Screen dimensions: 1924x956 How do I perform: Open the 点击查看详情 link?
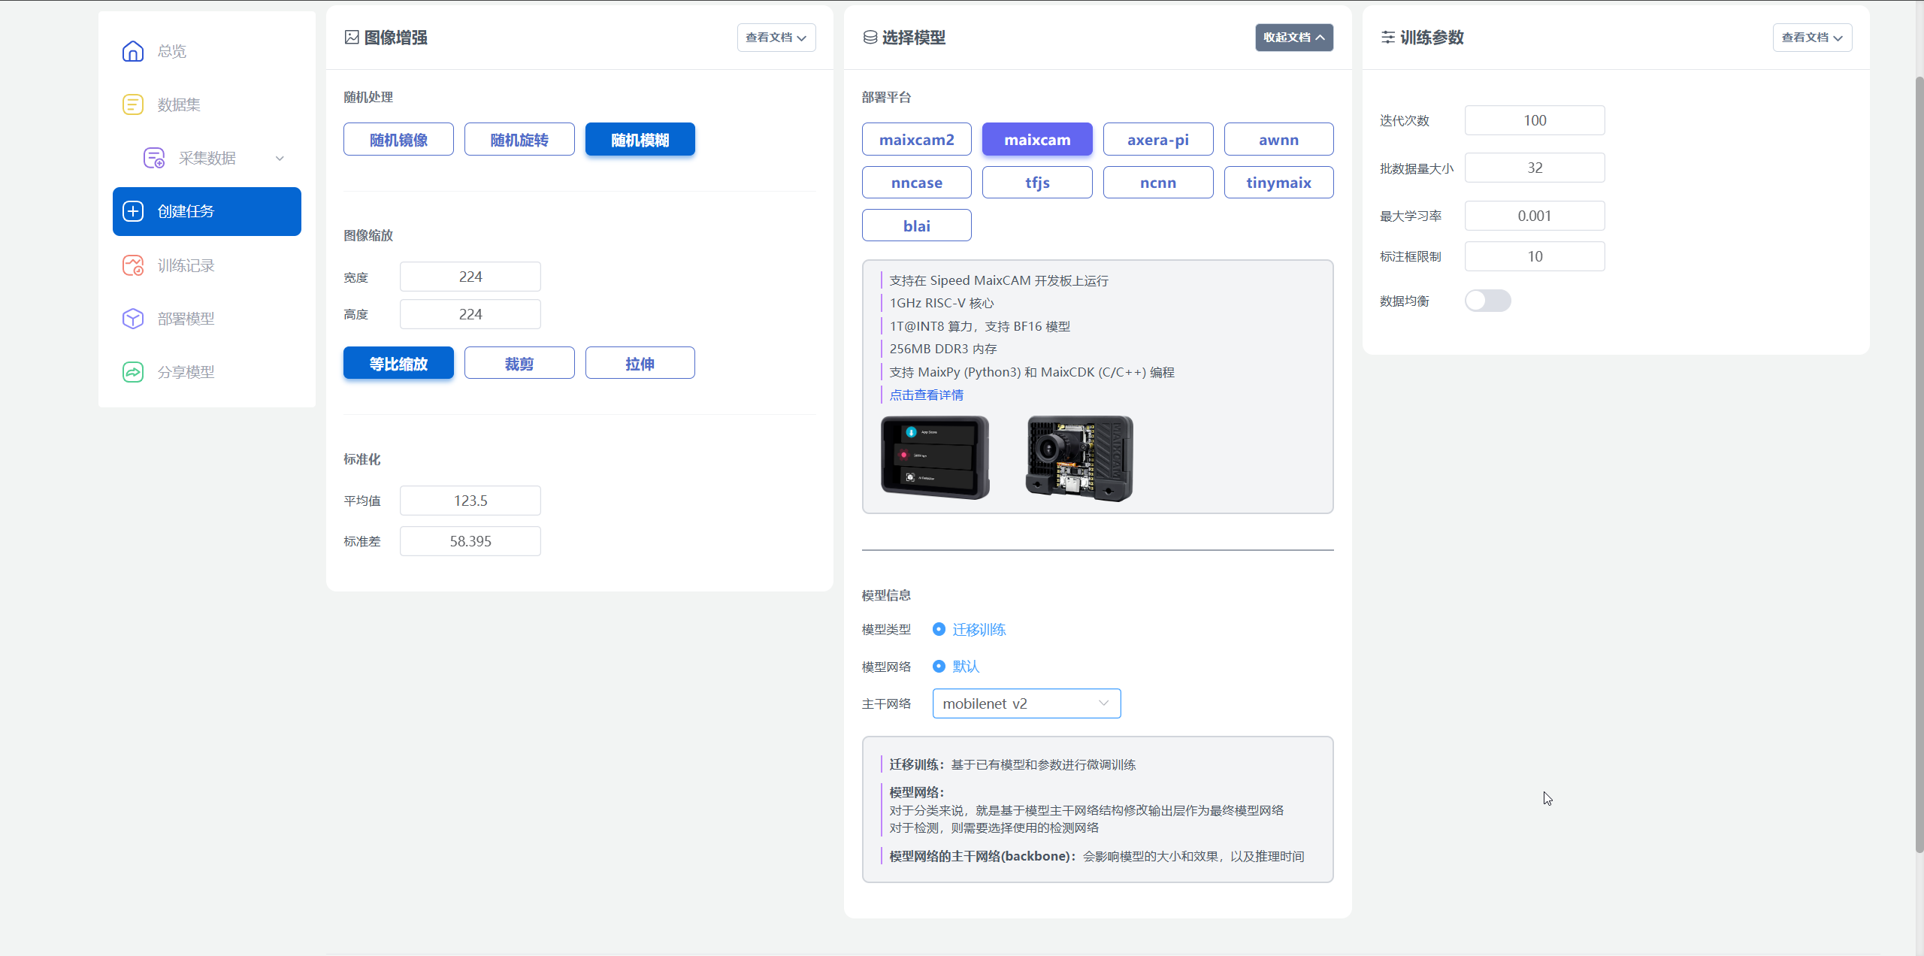click(927, 395)
